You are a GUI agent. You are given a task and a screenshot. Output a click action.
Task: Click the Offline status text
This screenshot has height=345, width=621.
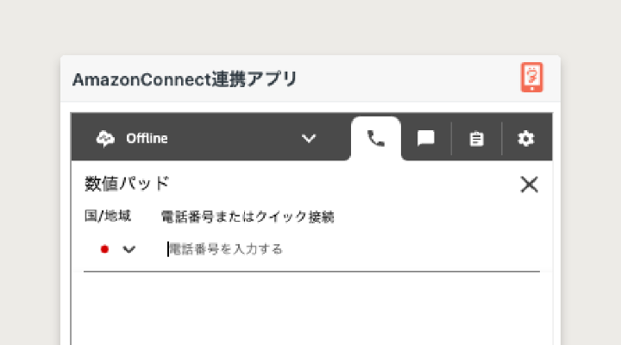[x=147, y=138]
